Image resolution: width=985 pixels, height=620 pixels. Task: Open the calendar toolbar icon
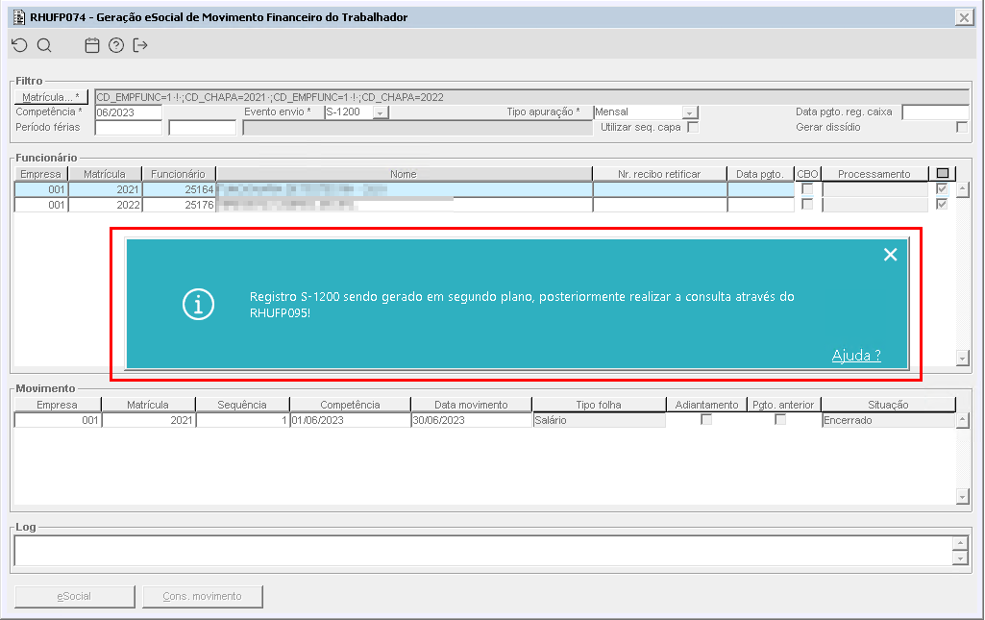click(92, 45)
